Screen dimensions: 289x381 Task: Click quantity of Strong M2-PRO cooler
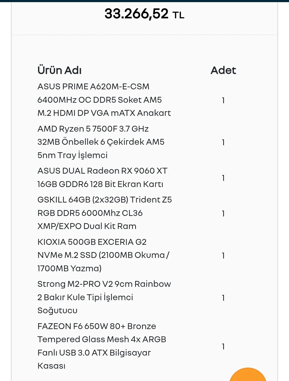[223, 298]
